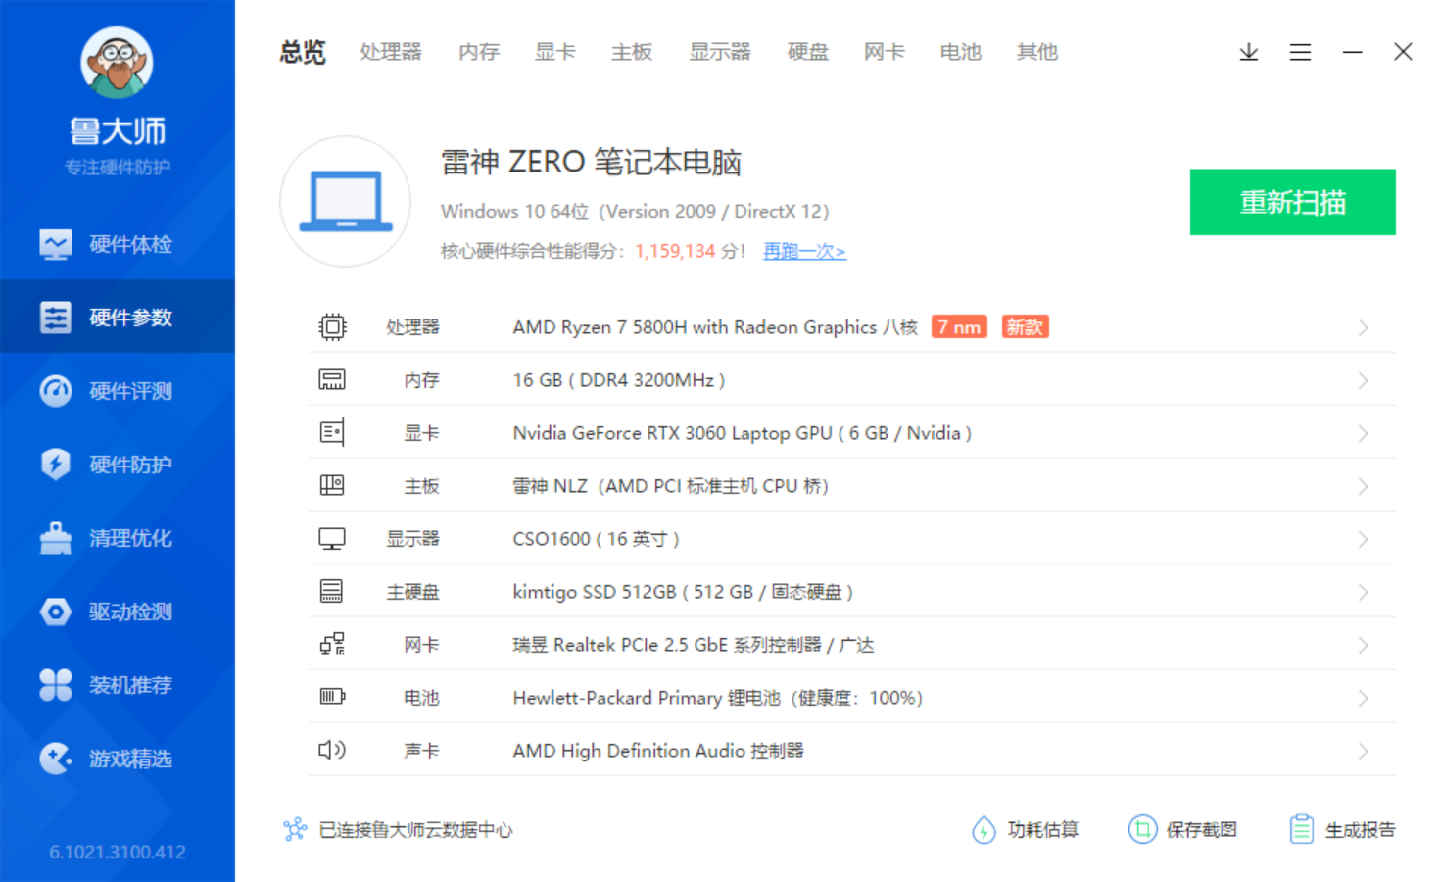The width and height of the screenshot is (1440, 882).
Task: Click the version number 6.1021.3100.412
Action: tap(118, 852)
